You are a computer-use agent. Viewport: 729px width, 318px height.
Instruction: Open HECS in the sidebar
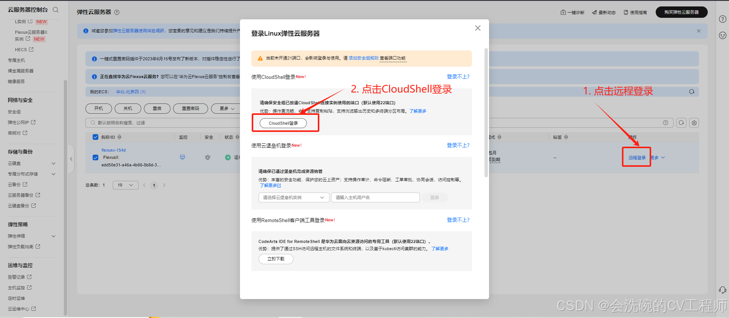[x=24, y=50]
